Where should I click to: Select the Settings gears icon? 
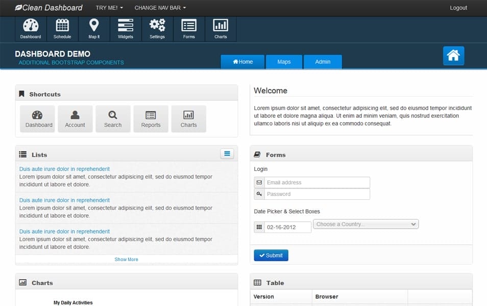[157, 28]
